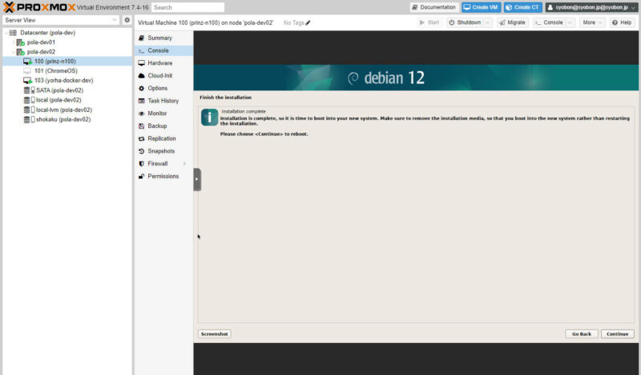
Task: Open the Documentation button
Action: [433, 7]
